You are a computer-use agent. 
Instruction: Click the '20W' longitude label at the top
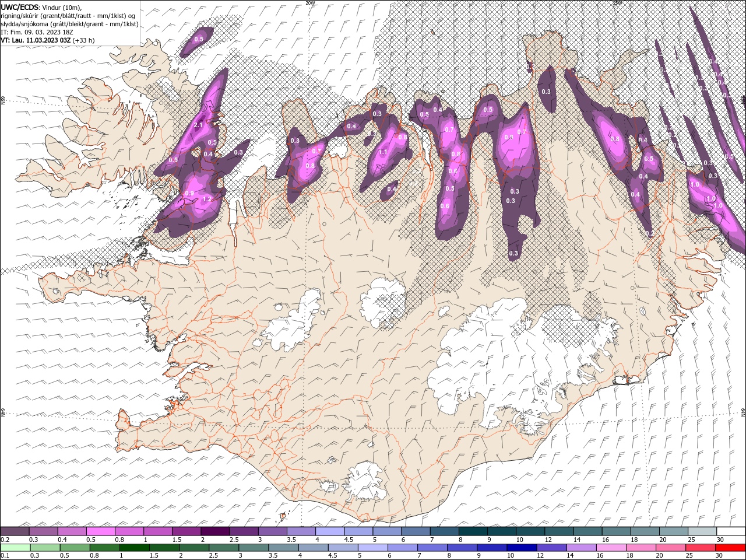[x=311, y=3]
